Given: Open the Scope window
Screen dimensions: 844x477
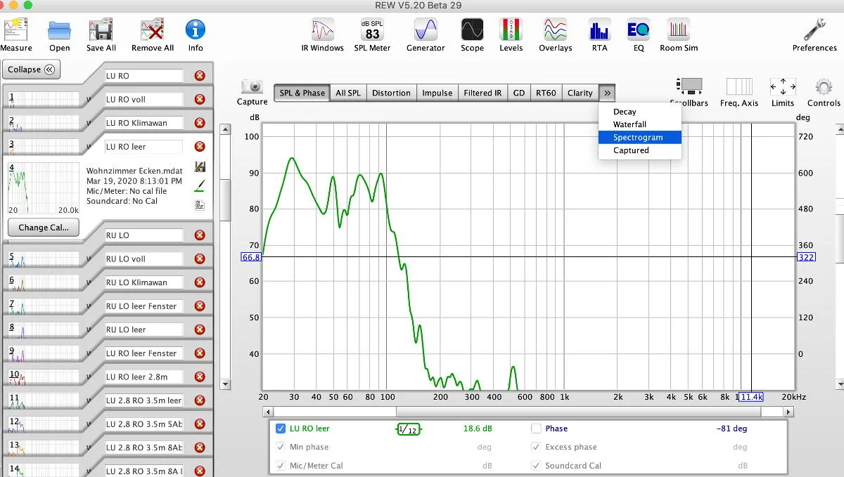Looking at the screenshot, I should 472,35.
